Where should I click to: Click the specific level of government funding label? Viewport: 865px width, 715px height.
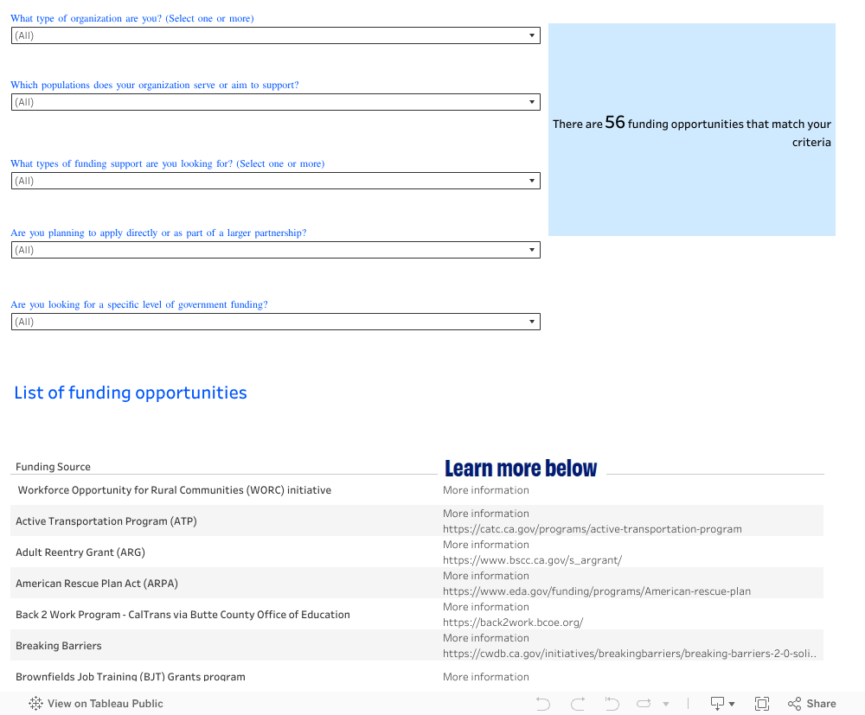[x=139, y=304]
